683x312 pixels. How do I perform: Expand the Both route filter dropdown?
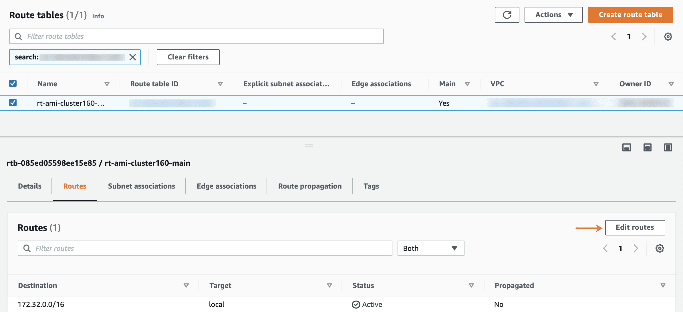[x=430, y=248]
